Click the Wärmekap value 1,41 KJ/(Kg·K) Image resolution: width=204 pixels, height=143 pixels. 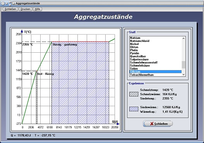(172, 112)
